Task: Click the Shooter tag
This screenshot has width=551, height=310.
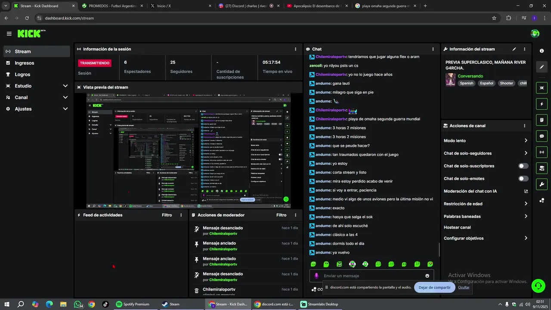Action: point(506,83)
